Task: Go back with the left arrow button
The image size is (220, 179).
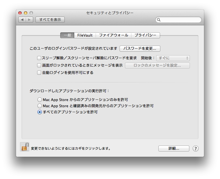Action: (22, 20)
